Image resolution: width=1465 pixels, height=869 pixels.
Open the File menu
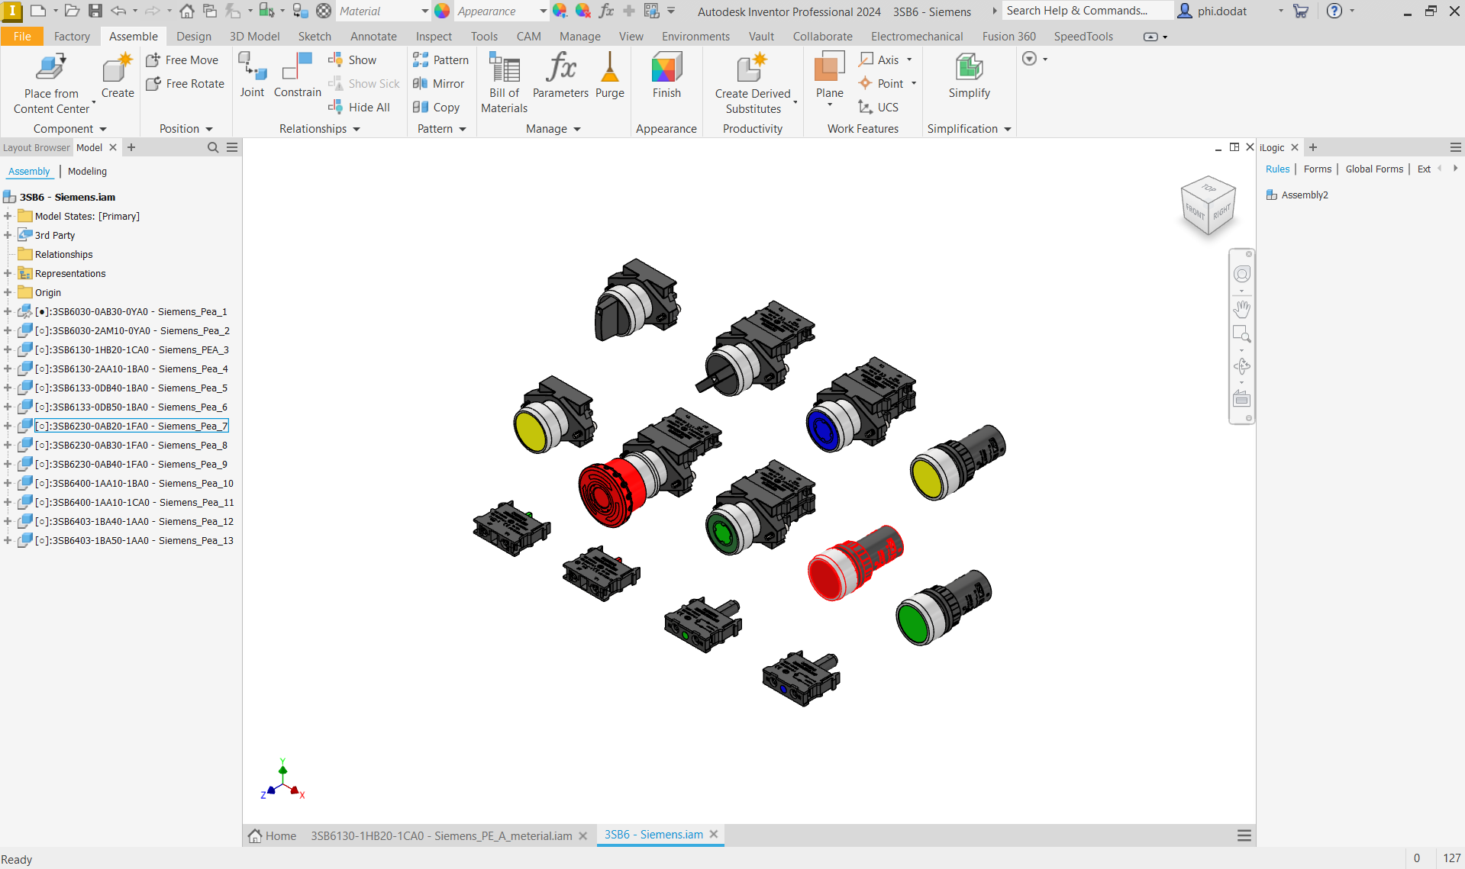22,37
